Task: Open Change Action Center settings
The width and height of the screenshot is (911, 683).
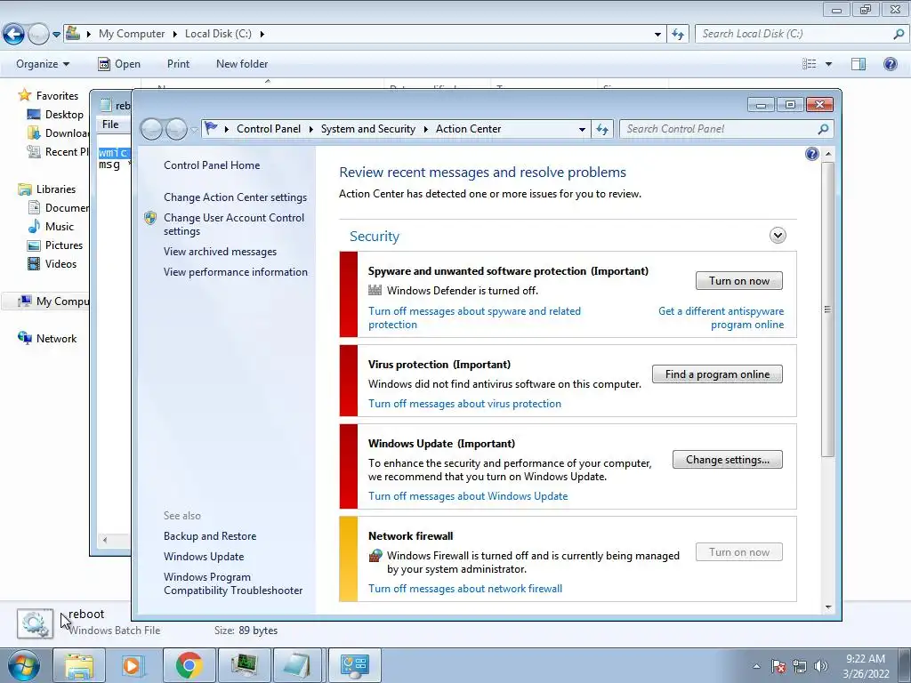Action: point(235,197)
